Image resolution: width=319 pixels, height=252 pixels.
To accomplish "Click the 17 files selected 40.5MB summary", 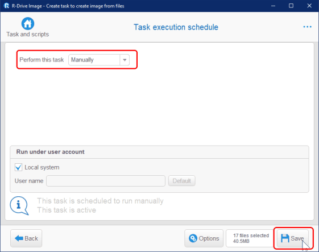I will point(250,238).
